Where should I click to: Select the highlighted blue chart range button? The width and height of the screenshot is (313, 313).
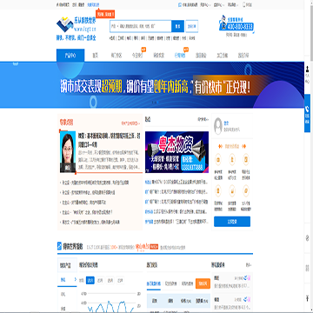coord(90,280)
